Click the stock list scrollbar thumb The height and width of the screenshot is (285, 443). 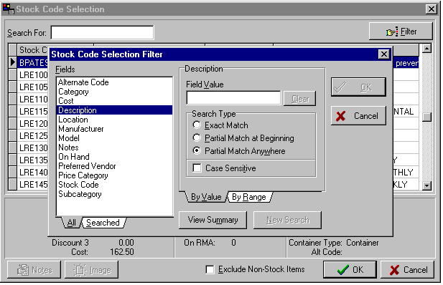click(426, 117)
